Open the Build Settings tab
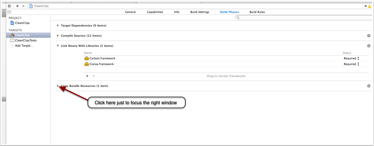 pos(200,12)
